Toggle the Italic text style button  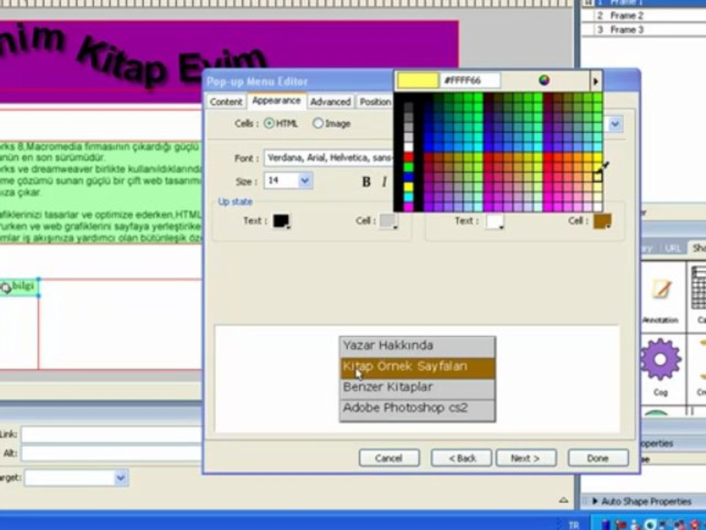(x=384, y=182)
